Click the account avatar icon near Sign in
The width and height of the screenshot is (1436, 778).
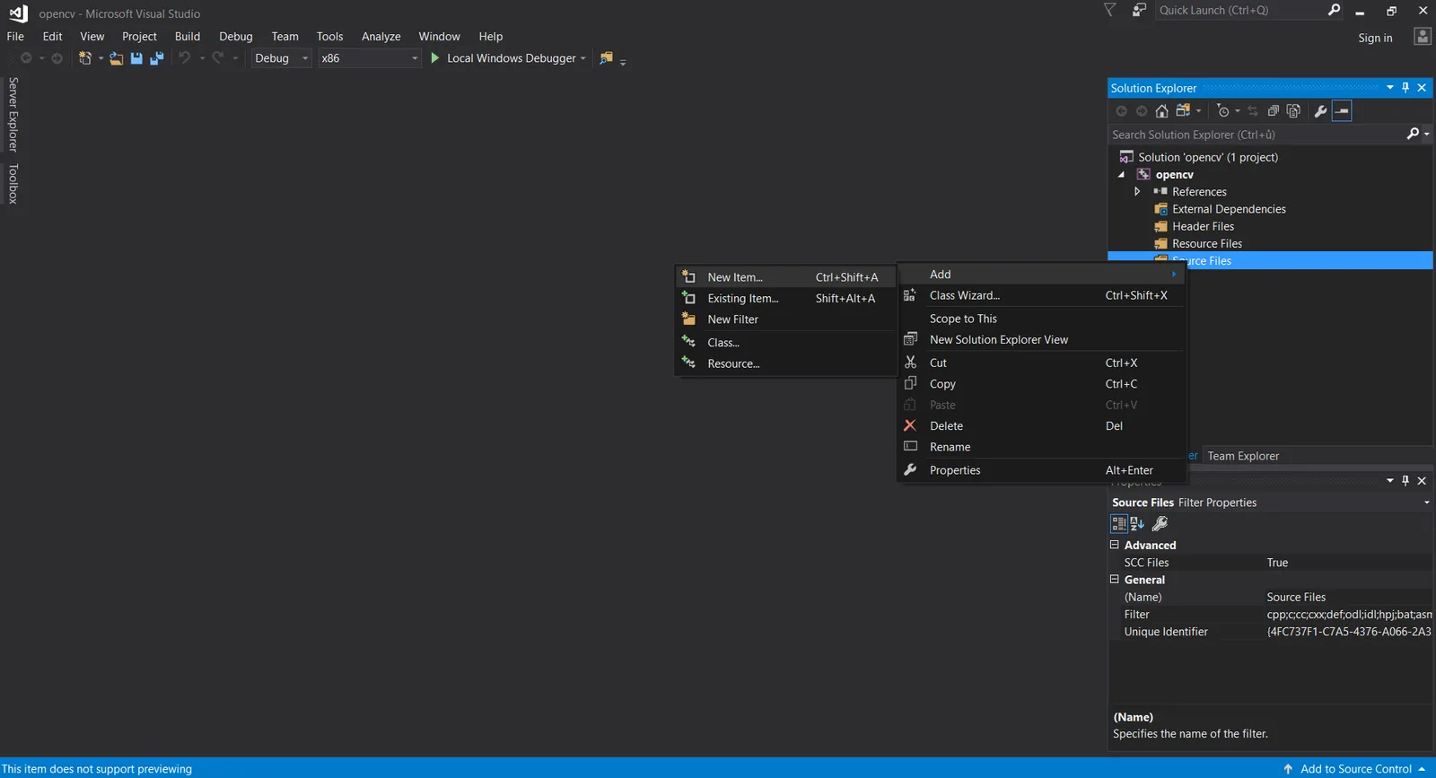coord(1423,37)
